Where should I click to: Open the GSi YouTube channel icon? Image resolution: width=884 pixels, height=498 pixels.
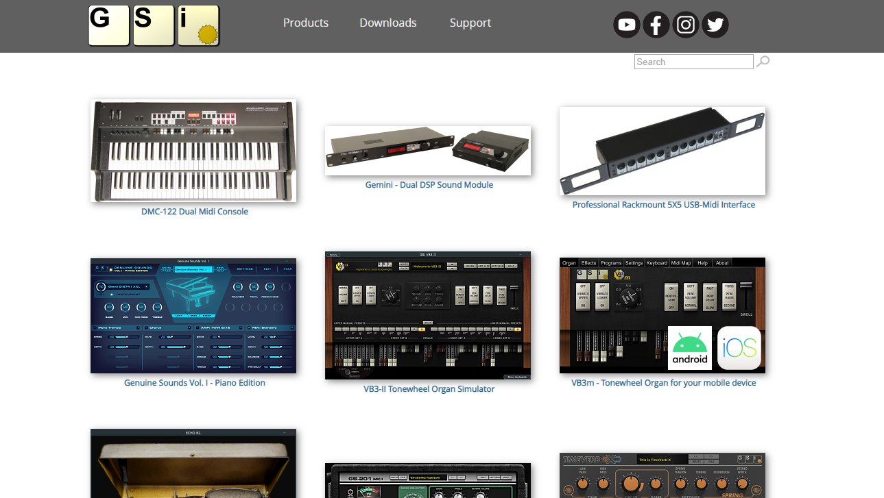pyautogui.click(x=626, y=25)
